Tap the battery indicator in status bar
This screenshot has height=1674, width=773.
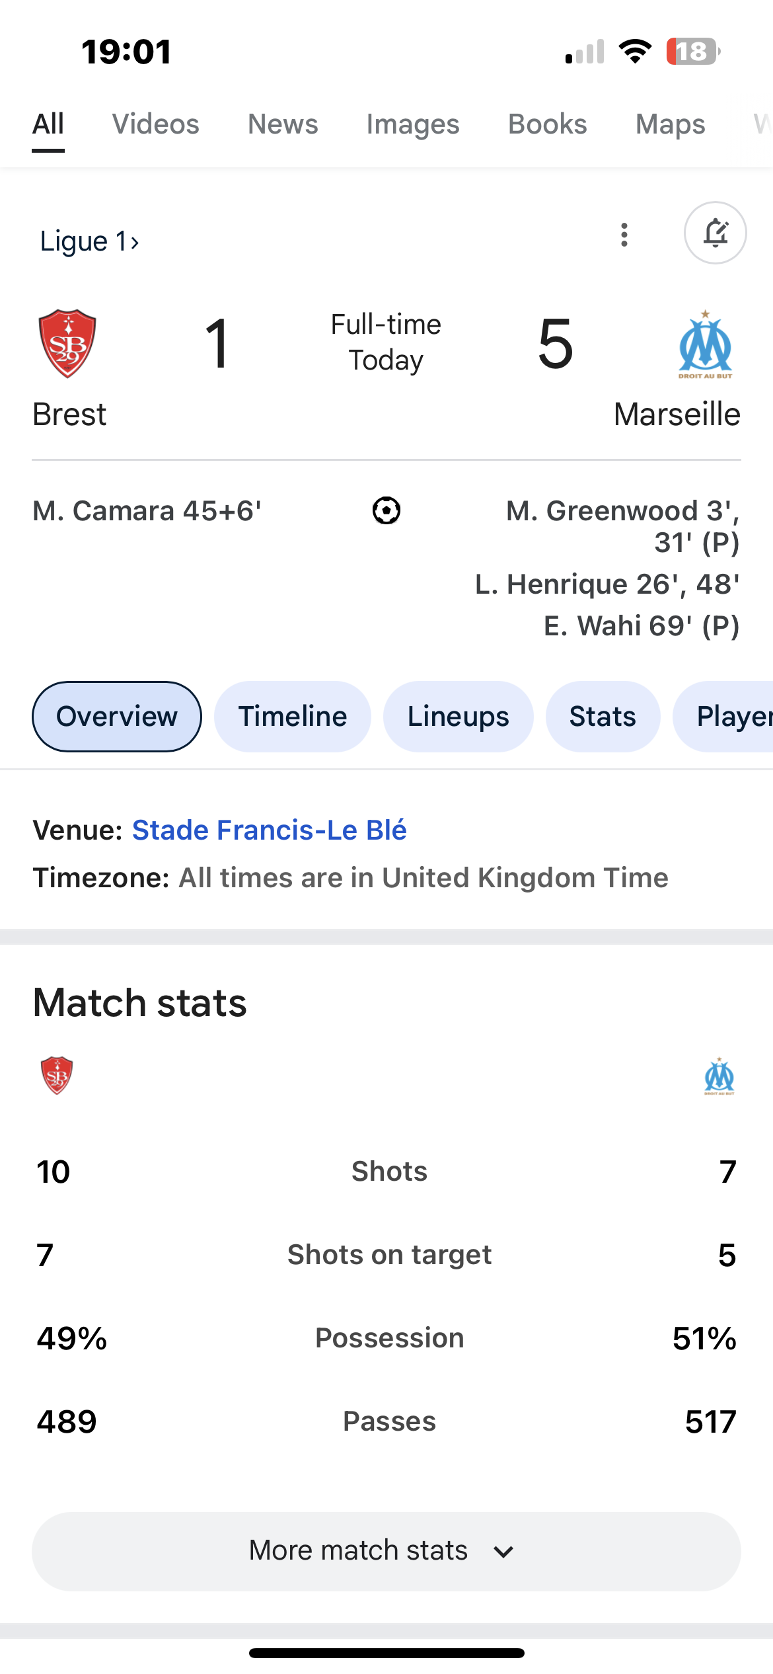(x=693, y=52)
